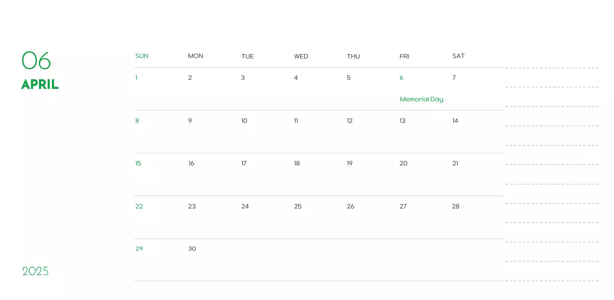Select date 29 in the final week row
This screenshot has width=614, height=300.
point(139,248)
